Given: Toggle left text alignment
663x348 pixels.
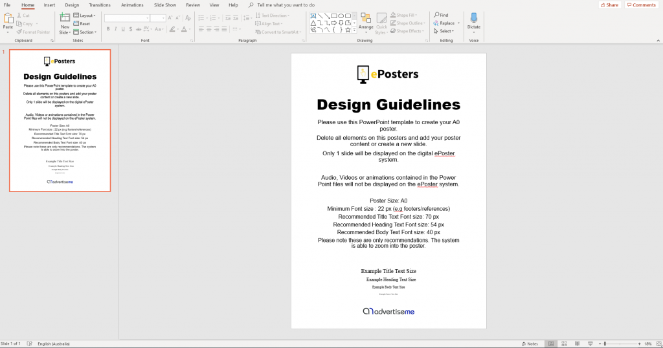Looking at the screenshot, I should pyautogui.click(x=201, y=29).
